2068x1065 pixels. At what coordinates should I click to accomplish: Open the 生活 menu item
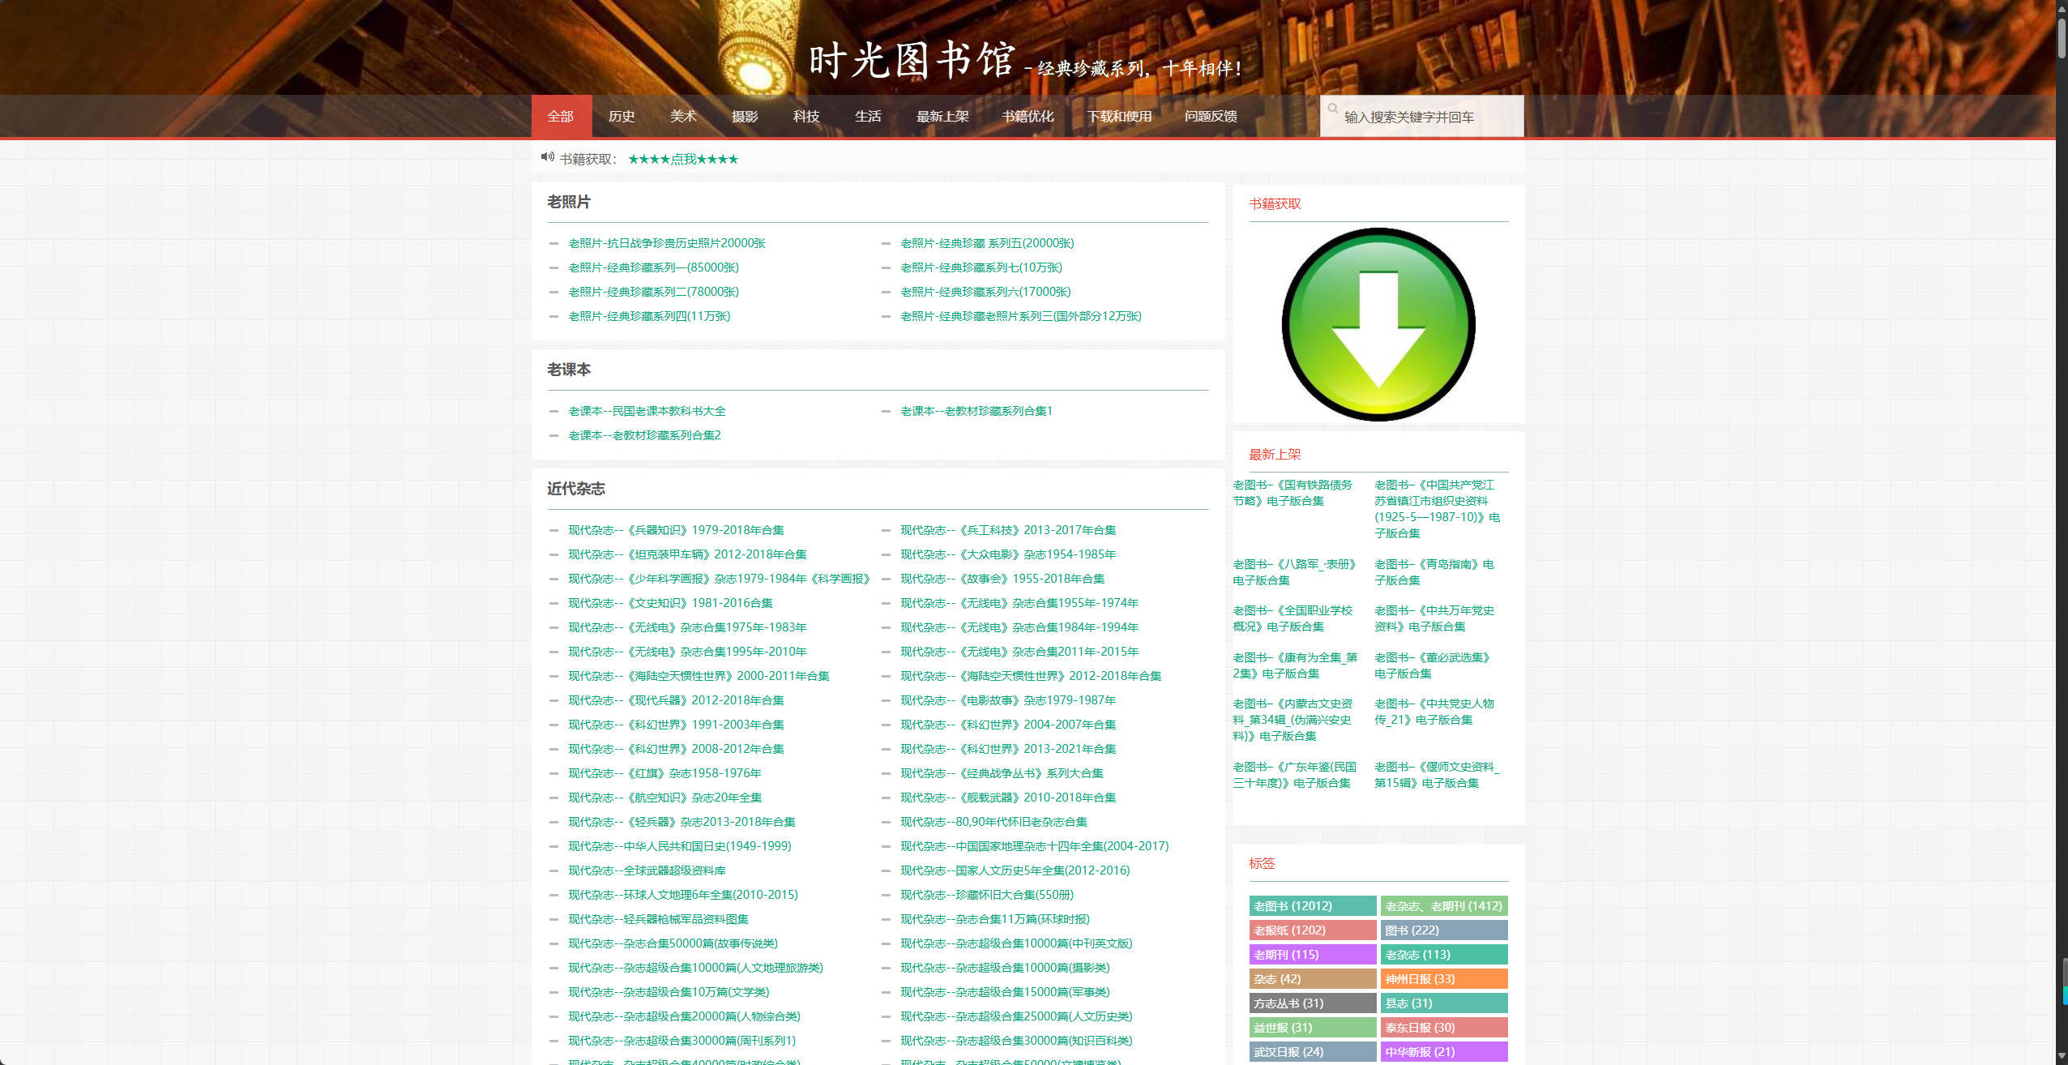[x=868, y=116]
